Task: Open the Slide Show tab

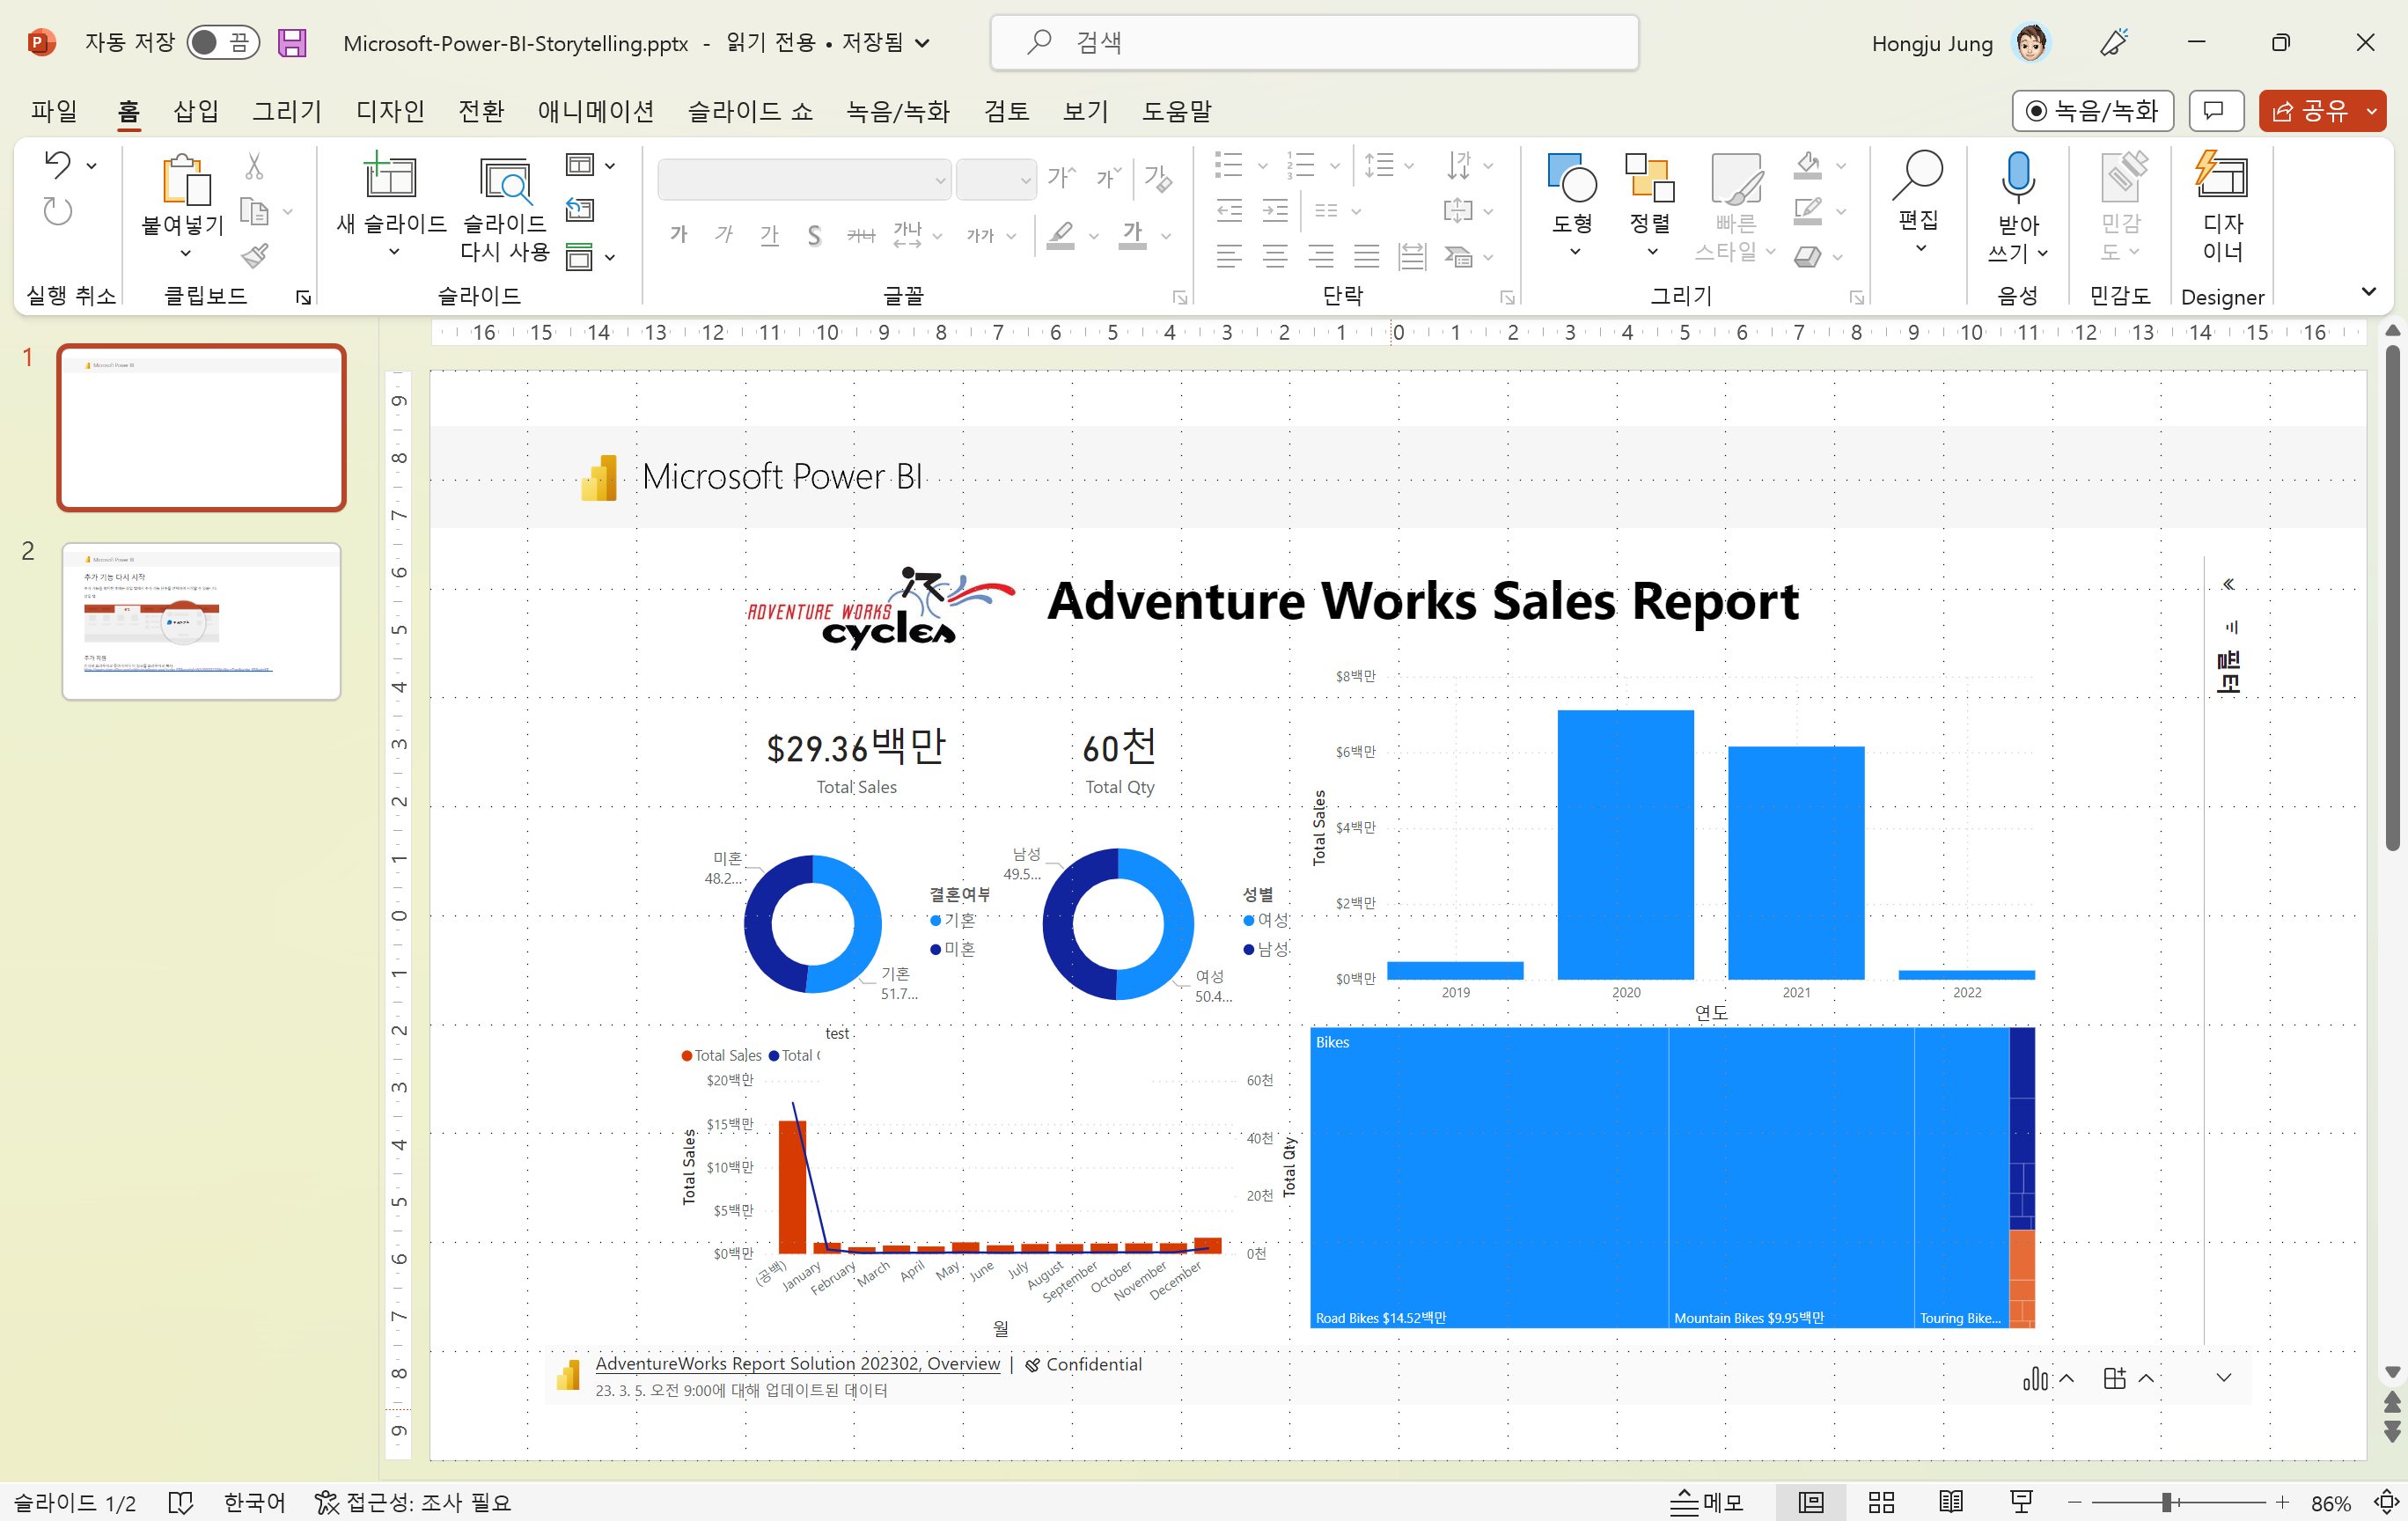Action: click(749, 111)
